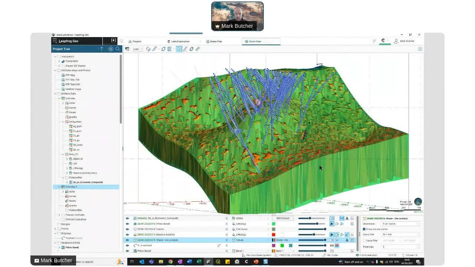Hide DEMO Pillow Basalt in scene
This screenshot has width=475, height=267.
pos(127,224)
